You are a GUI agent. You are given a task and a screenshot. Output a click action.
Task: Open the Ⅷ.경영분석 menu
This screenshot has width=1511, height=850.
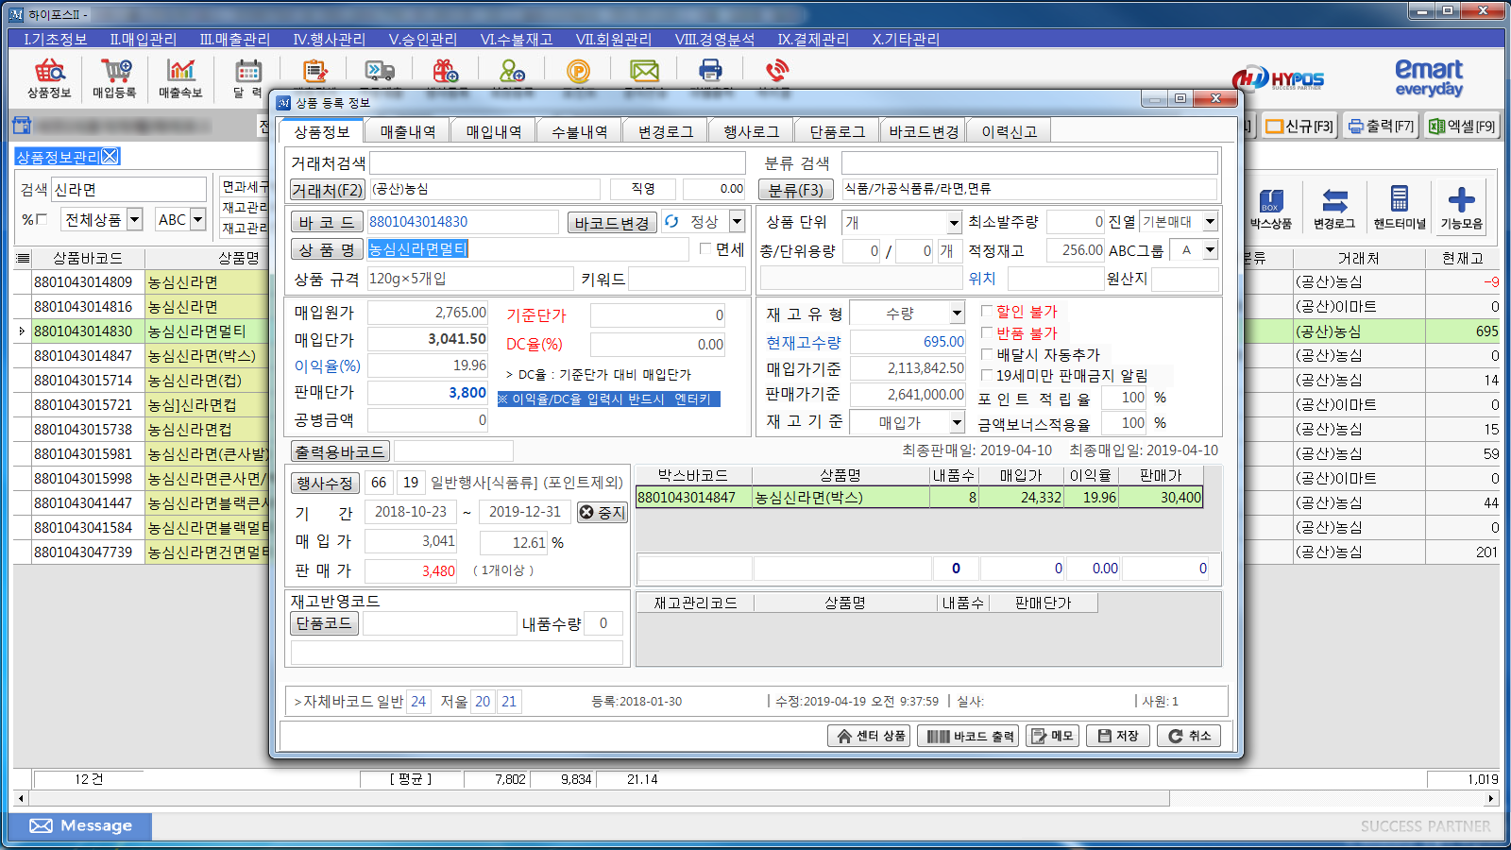715,39
